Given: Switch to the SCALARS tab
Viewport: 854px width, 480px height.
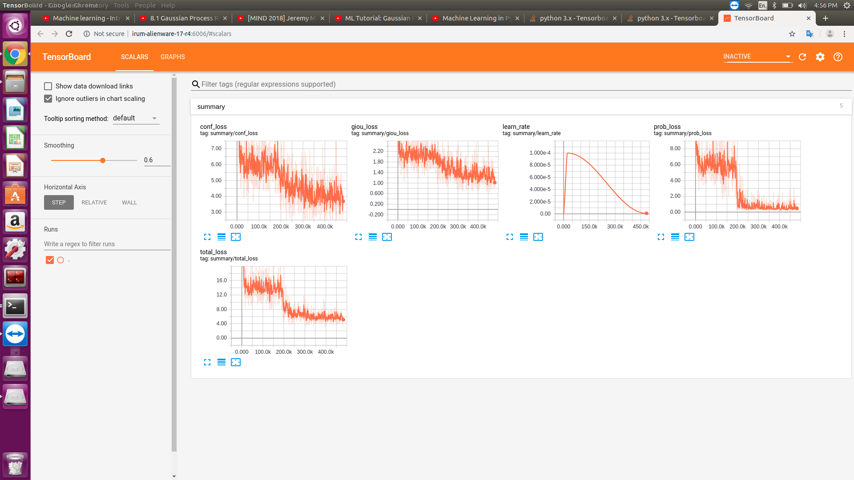Looking at the screenshot, I should click(135, 57).
